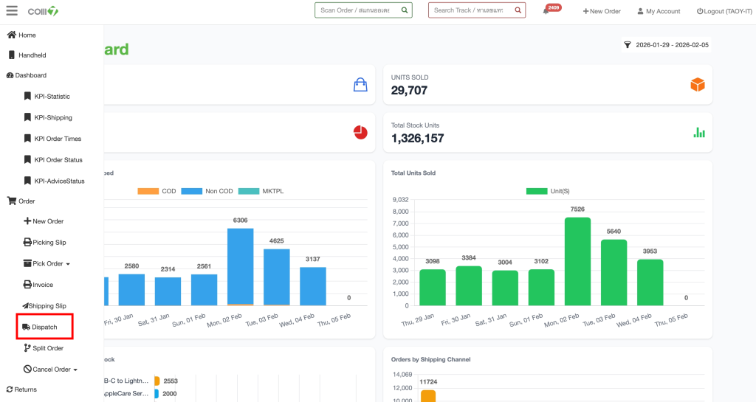Toggle the Non COD legend series
The image size is (756, 402).
click(207, 191)
